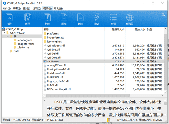Click the archive icon in status bar

click(108, 120)
